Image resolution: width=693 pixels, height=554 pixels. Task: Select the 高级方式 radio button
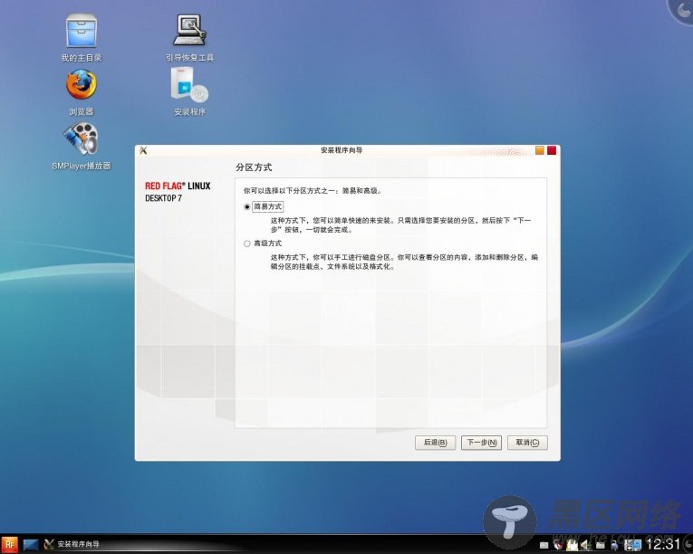click(x=247, y=244)
